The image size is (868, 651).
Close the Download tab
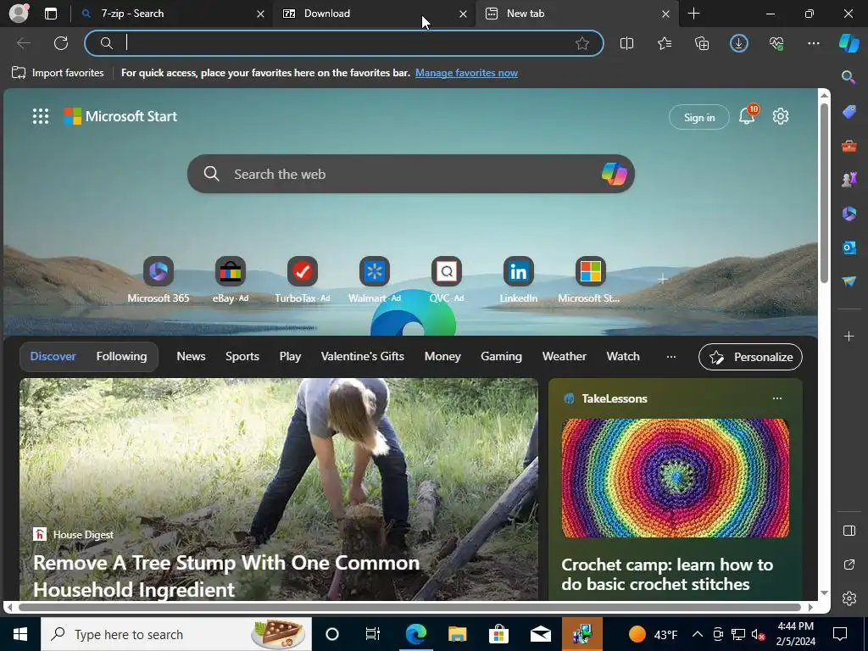pos(463,14)
